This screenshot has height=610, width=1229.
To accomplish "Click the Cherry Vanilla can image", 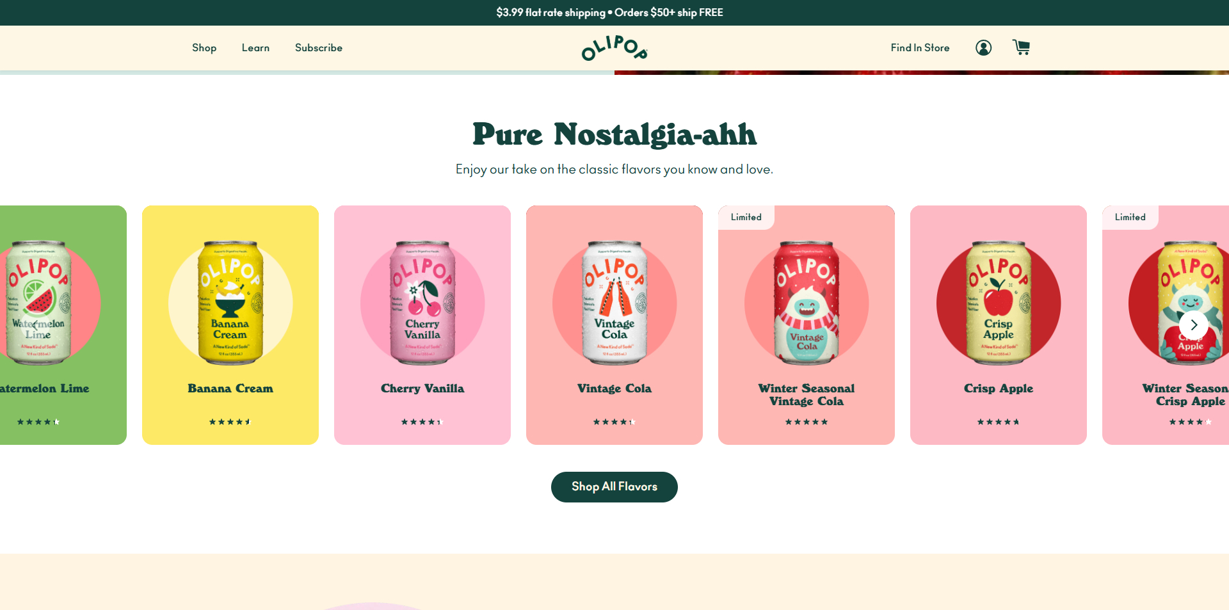I will (x=422, y=303).
